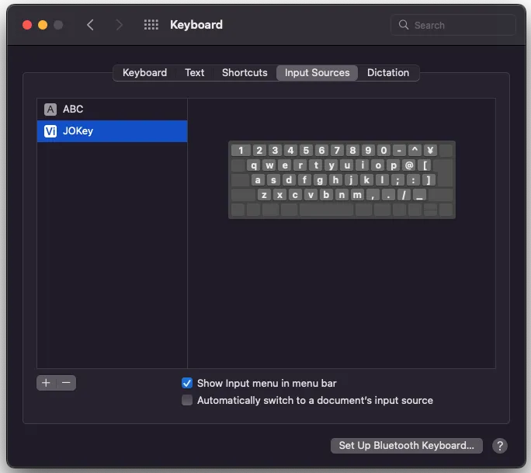Screen dimensions: 531x473
Task: Click the q key in layout preview
Action: [x=254, y=165]
